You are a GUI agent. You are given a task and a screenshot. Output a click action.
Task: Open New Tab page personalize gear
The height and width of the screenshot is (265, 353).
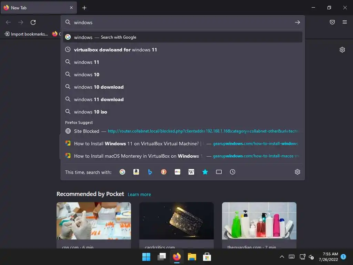(342, 50)
